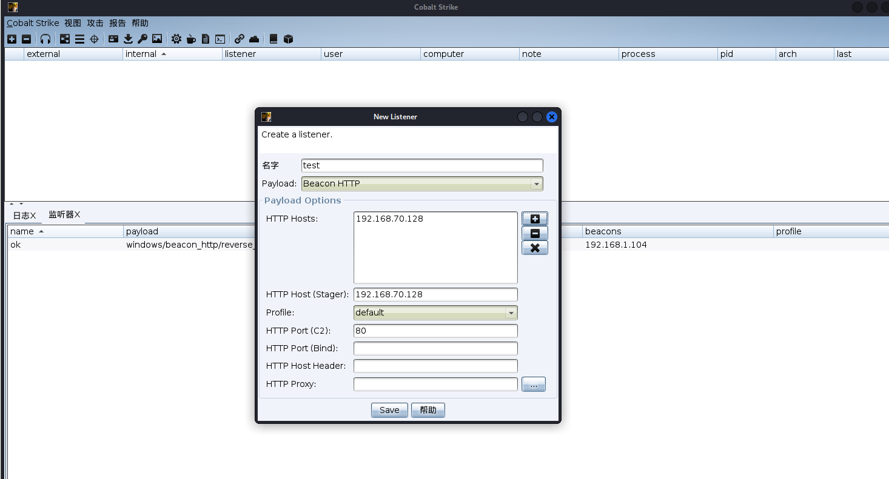
Task: Click the listener column header in sessions
Action: tap(272, 54)
